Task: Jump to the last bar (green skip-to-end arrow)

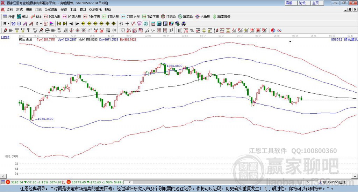Action: pyautogui.click(x=65, y=24)
